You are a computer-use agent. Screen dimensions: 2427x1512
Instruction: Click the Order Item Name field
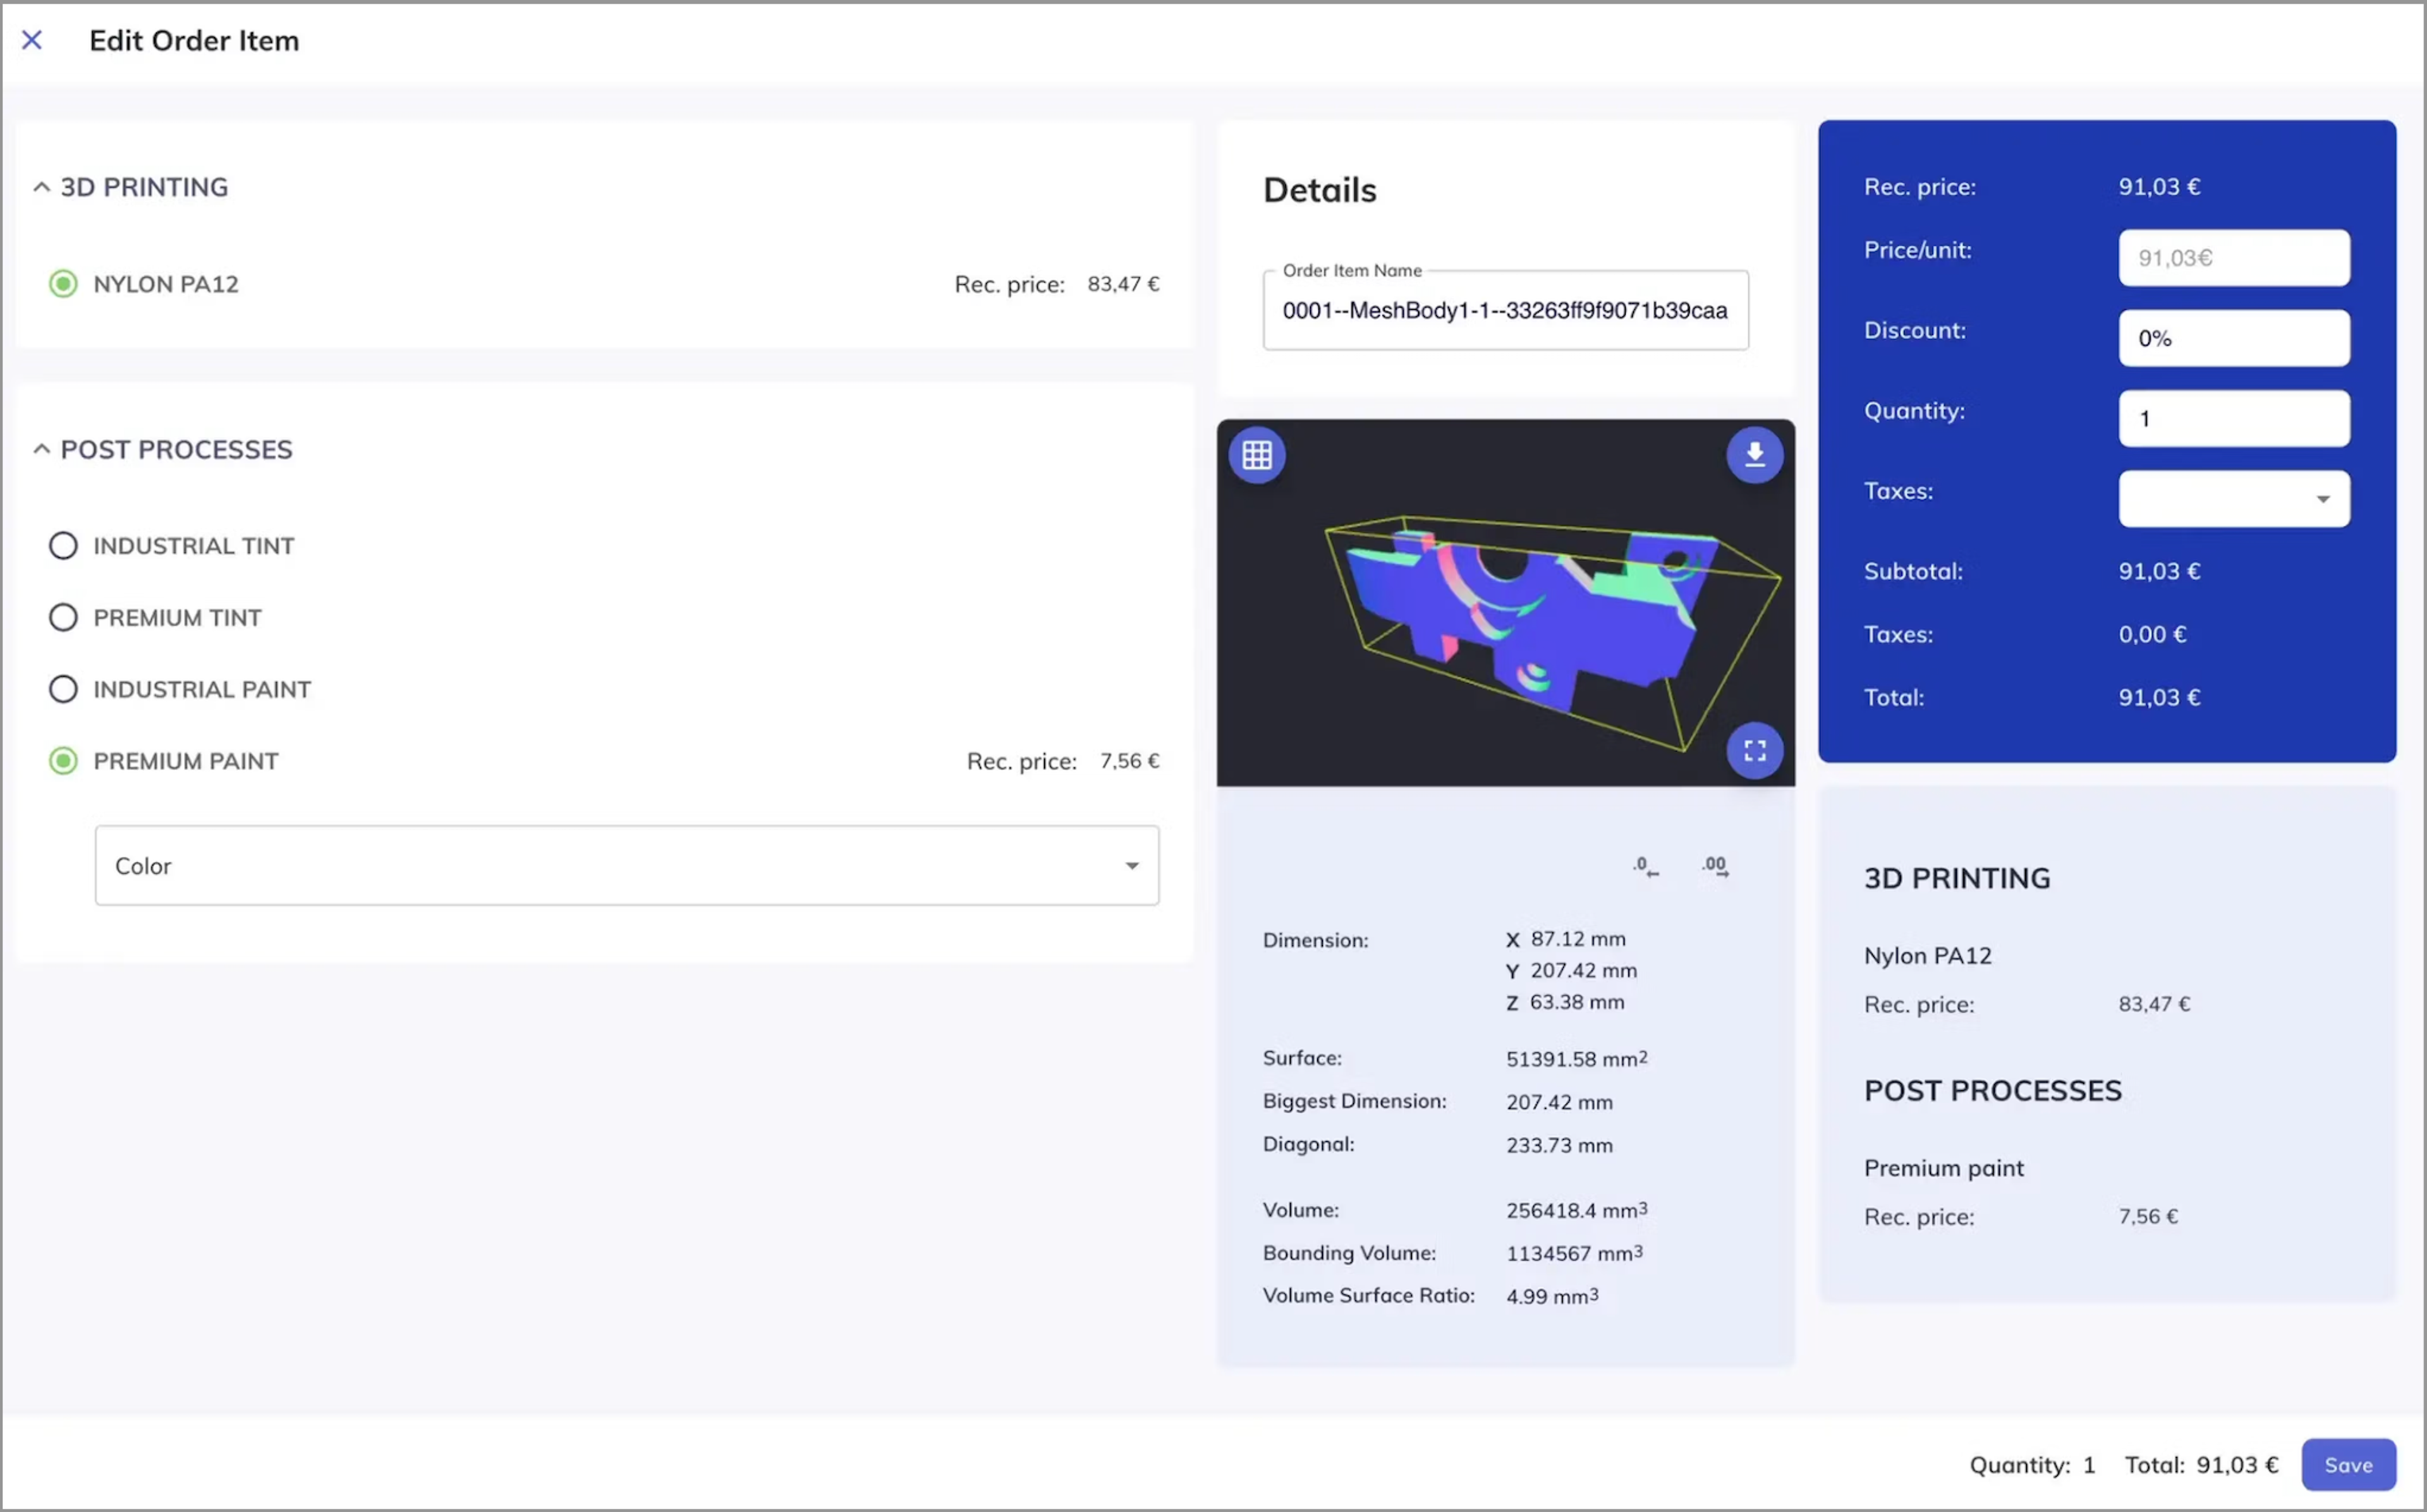coord(1504,311)
